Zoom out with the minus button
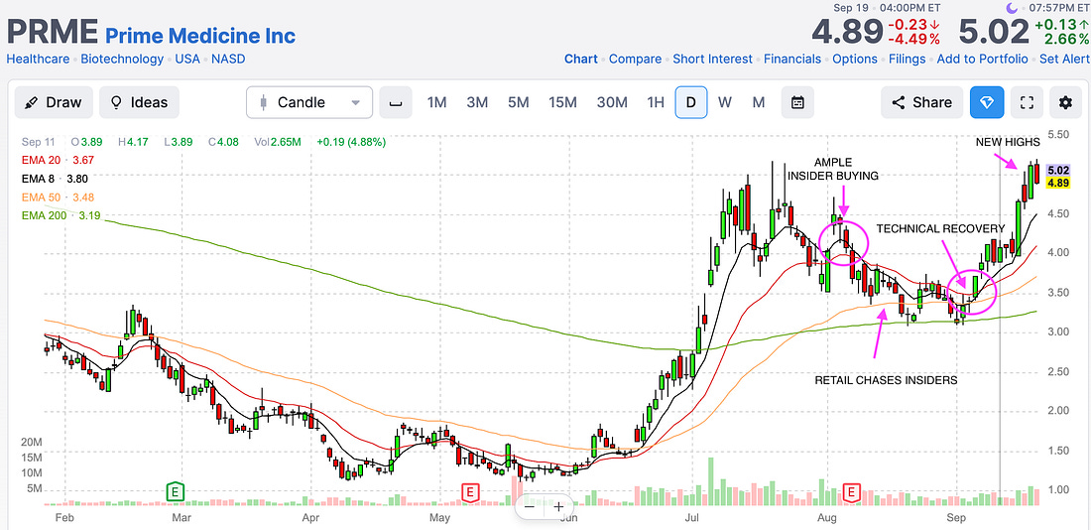The image size is (1091, 530). click(x=530, y=506)
